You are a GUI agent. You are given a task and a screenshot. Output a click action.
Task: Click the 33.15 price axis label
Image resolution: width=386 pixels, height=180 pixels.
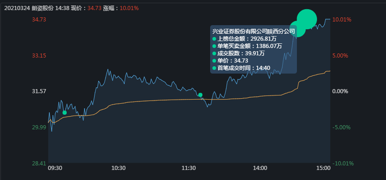[x=39, y=56]
